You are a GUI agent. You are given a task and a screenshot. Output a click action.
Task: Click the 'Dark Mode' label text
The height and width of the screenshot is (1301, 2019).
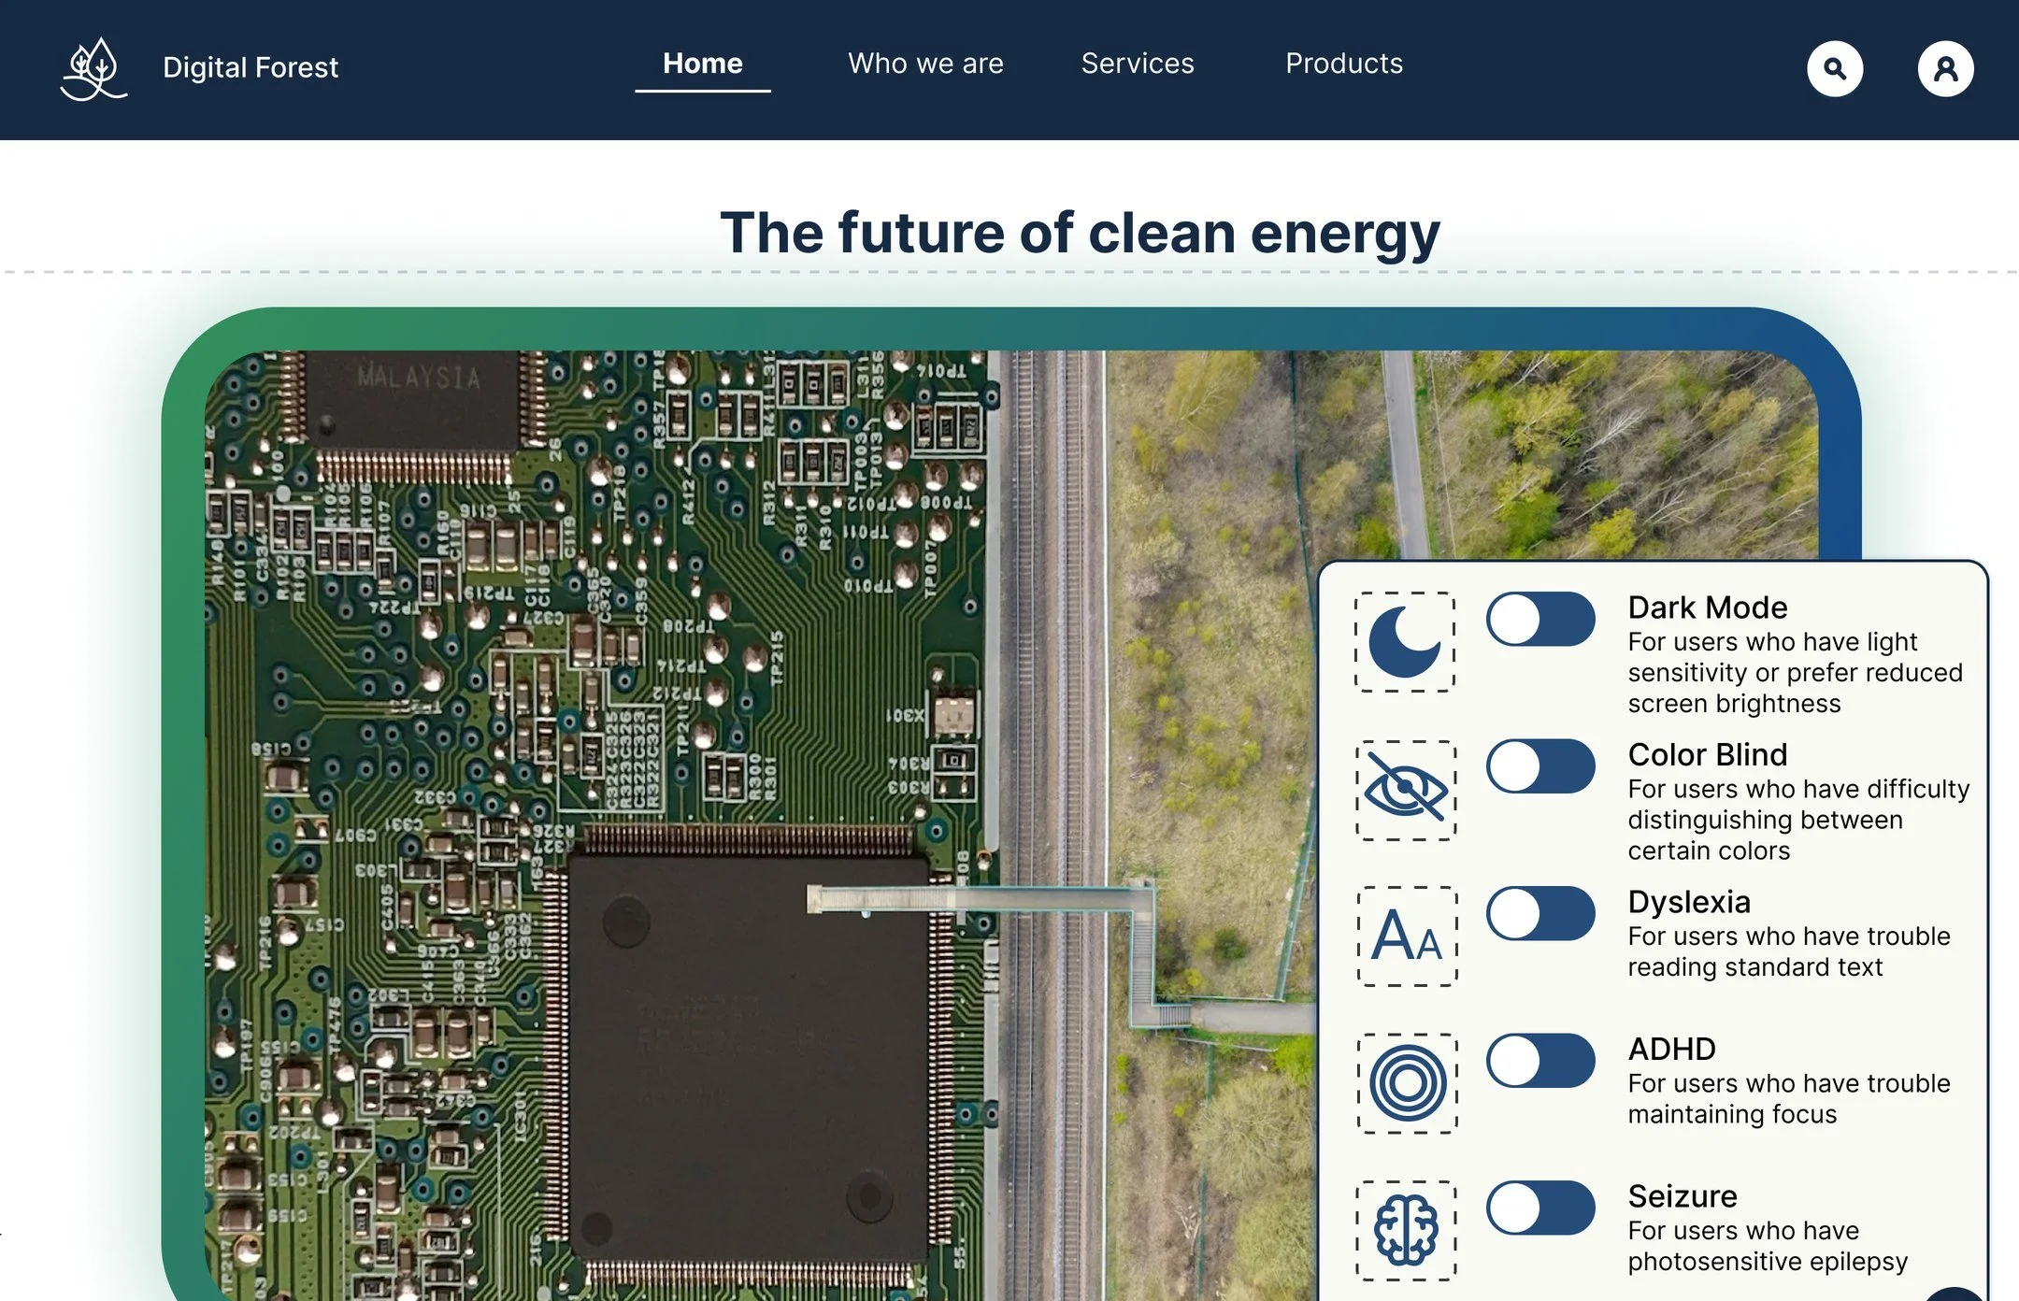(x=1707, y=608)
